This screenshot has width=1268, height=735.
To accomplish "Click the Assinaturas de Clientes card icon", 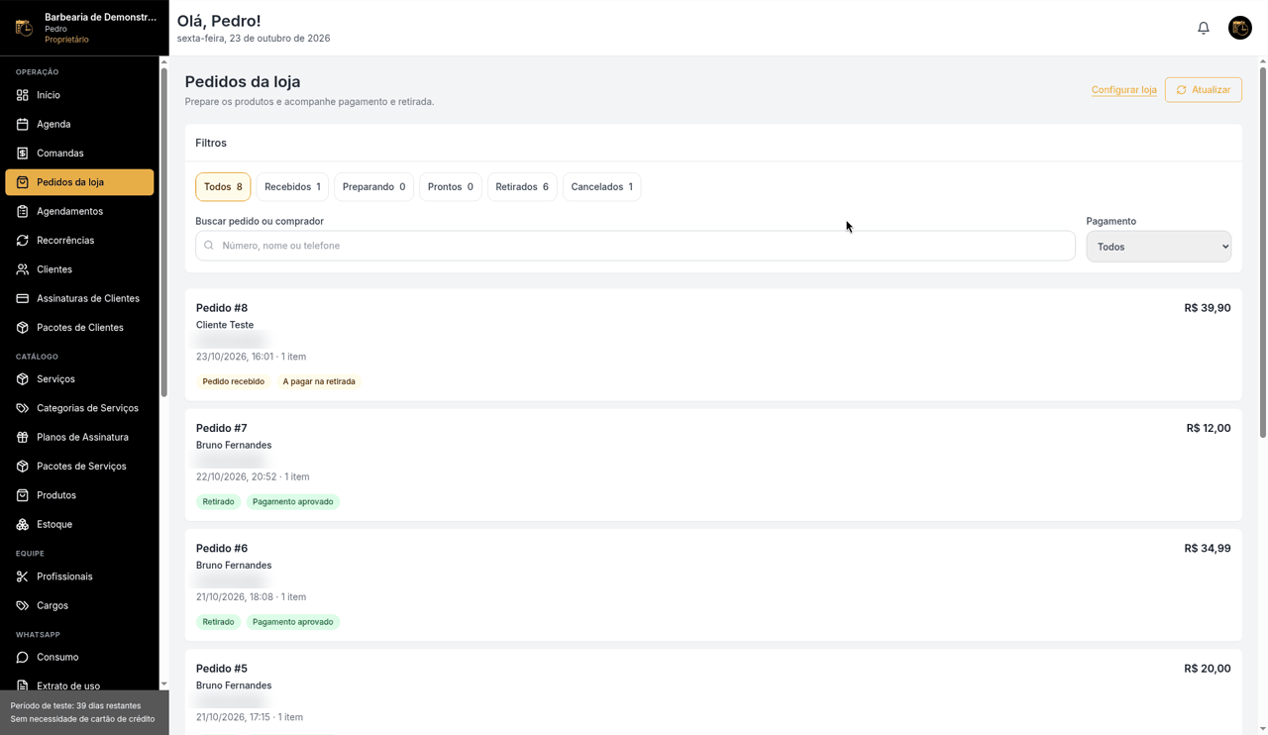I will (23, 298).
